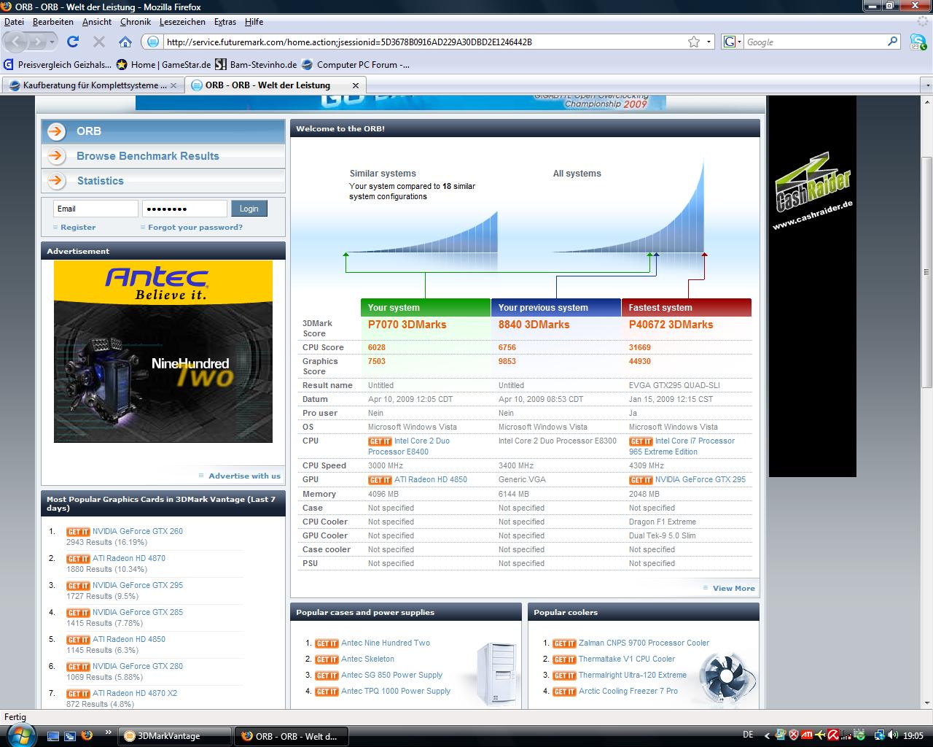Click the search magnifier icon
Viewport: 933px width, 747px height.
(x=893, y=42)
